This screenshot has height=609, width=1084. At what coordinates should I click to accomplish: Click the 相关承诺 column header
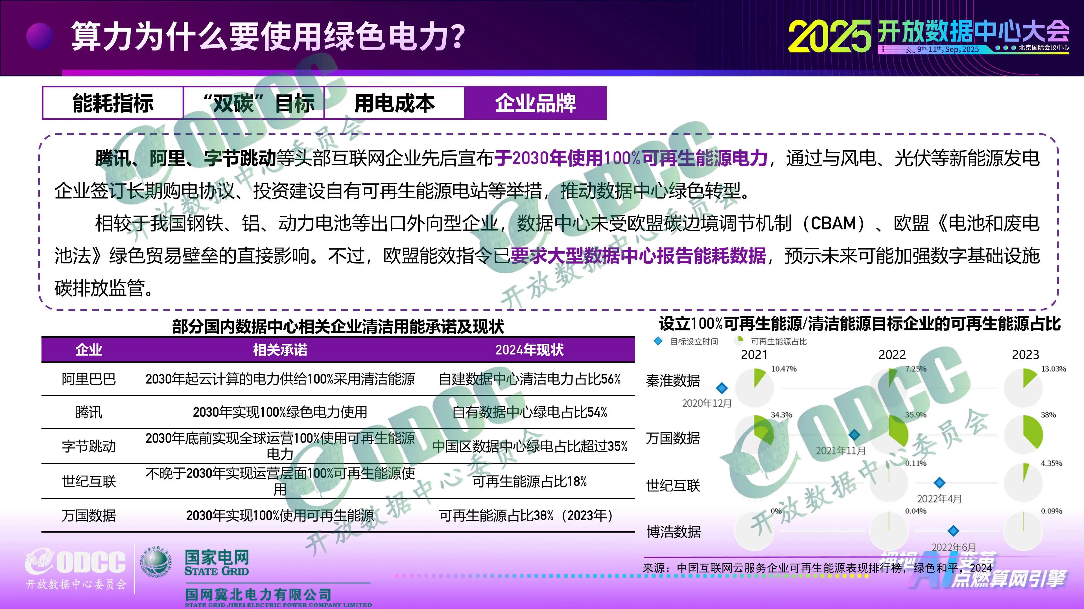tap(280, 350)
